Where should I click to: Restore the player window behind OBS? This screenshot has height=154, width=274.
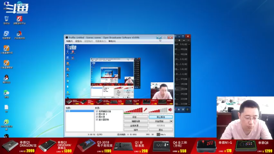(x=183, y=37)
